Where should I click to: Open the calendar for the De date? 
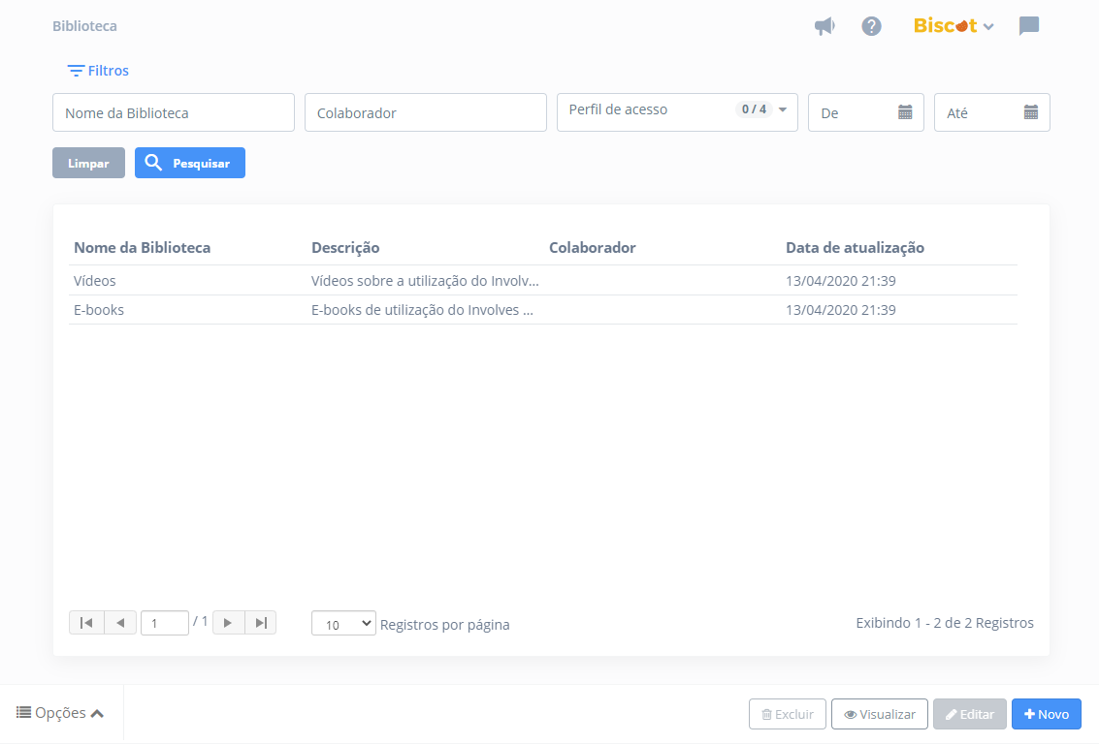pos(904,112)
